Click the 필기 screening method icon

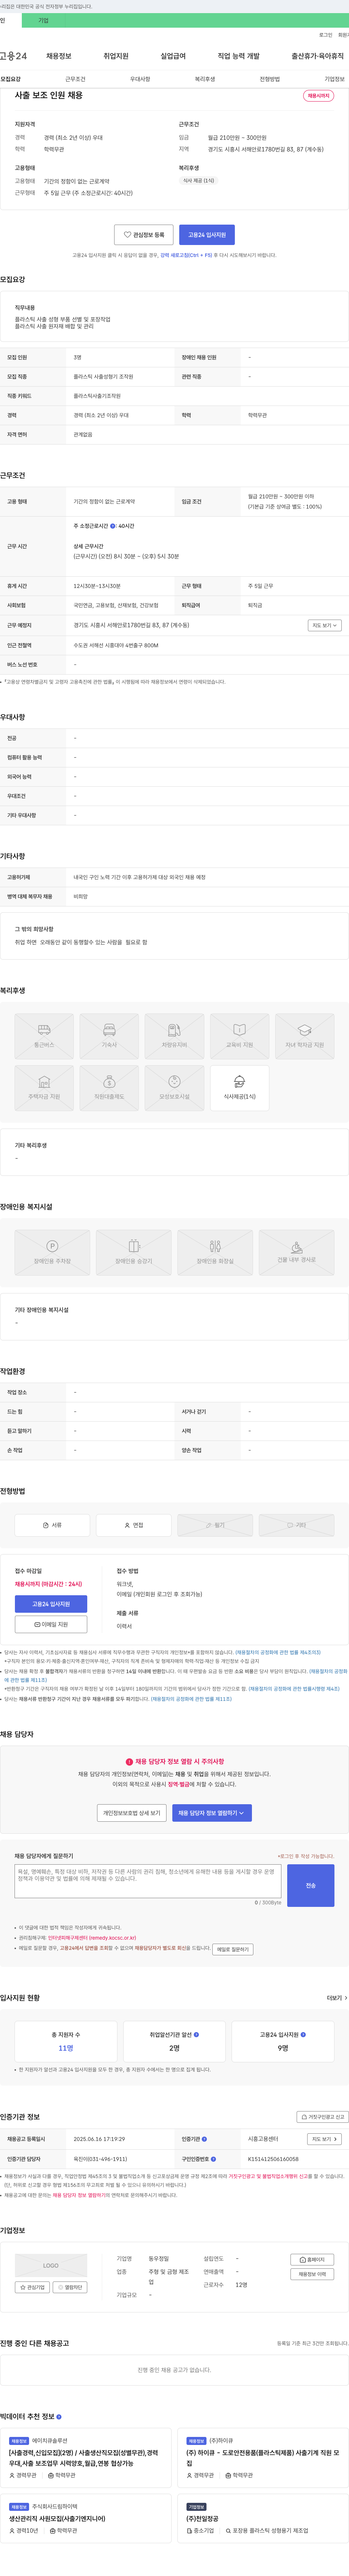pos(215,1525)
